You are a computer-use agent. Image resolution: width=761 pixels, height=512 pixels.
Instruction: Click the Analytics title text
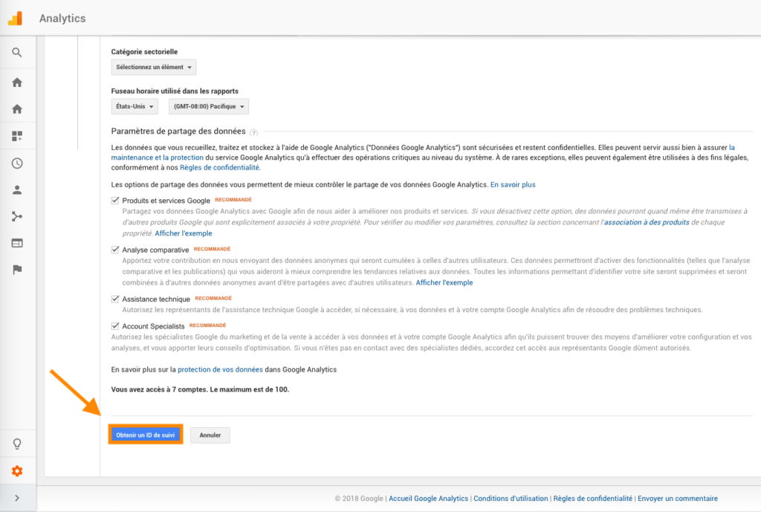pyautogui.click(x=62, y=19)
